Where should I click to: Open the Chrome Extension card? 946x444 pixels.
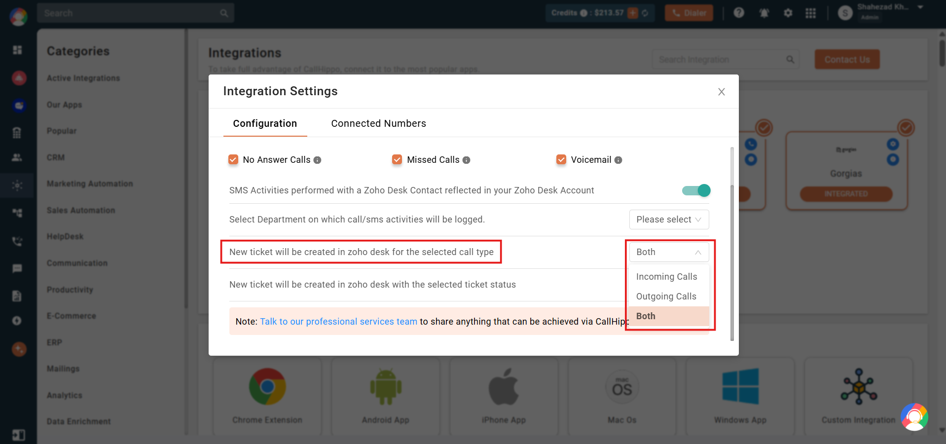click(267, 396)
